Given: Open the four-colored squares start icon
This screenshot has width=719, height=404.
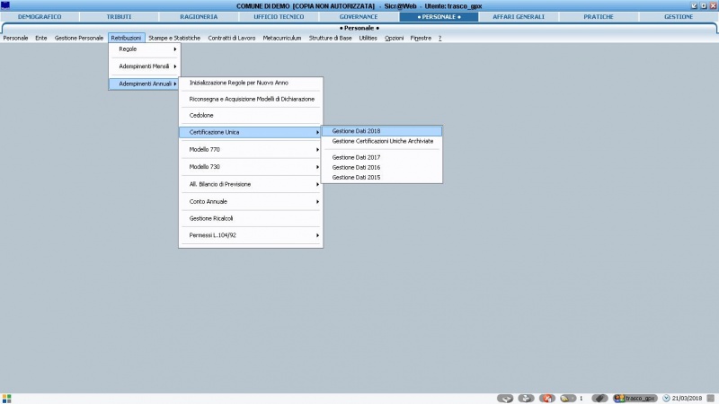Looking at the screenshot, I should 6,399.
